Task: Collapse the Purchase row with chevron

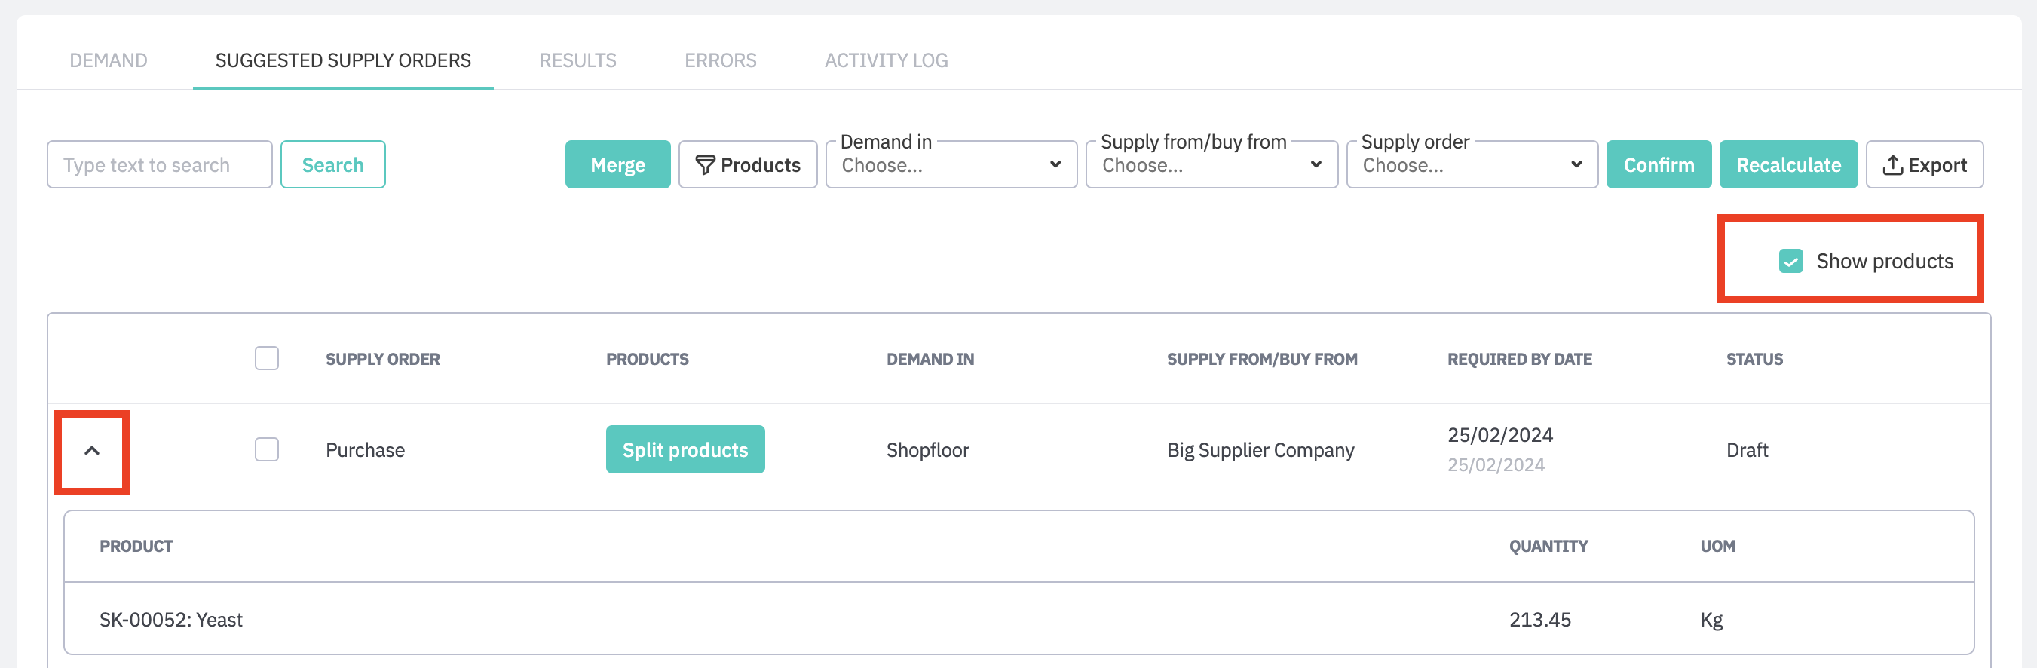Action: tap(92, 451)
